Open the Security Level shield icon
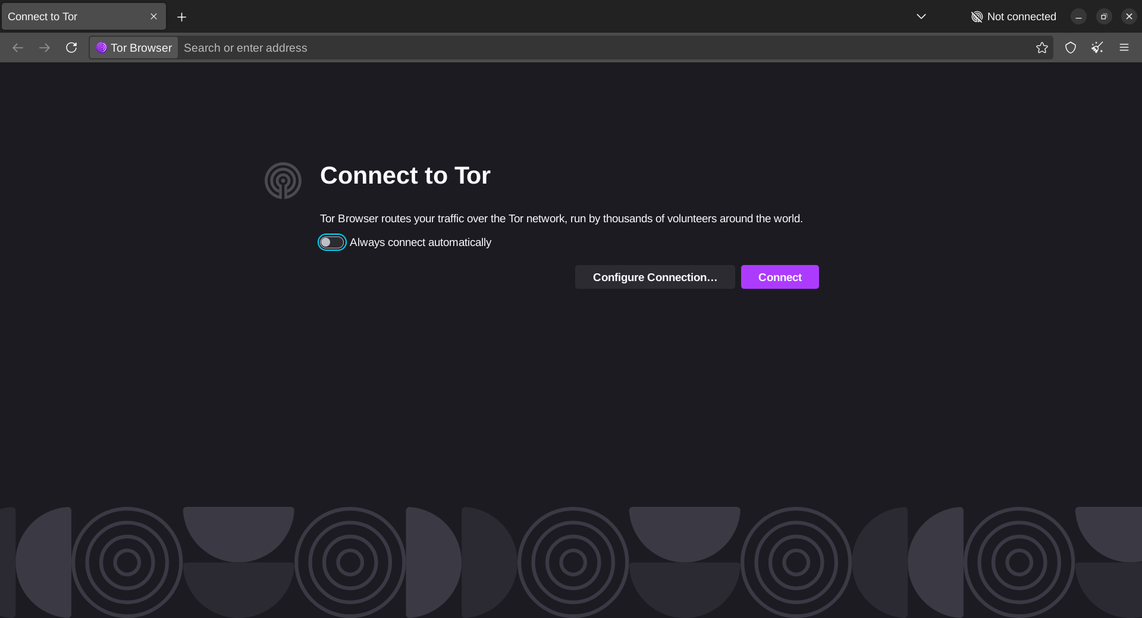The height and width of the screenshot is (618, 1142). click(x=1071, y=48)
